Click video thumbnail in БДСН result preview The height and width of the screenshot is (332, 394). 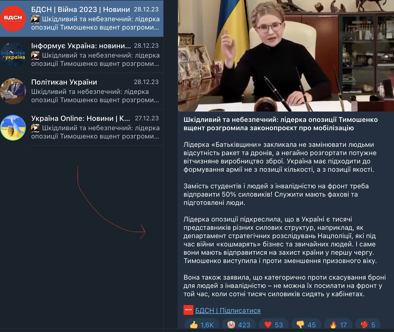point(35,19)
